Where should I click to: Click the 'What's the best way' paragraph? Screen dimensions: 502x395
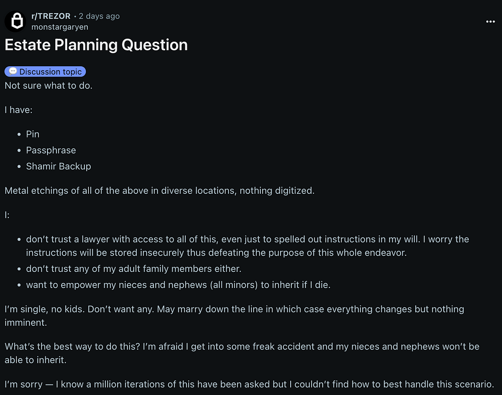242,353
